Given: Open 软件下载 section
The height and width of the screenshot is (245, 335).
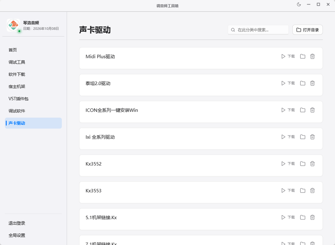Looking at the screenshot, I should pos(33,74).
